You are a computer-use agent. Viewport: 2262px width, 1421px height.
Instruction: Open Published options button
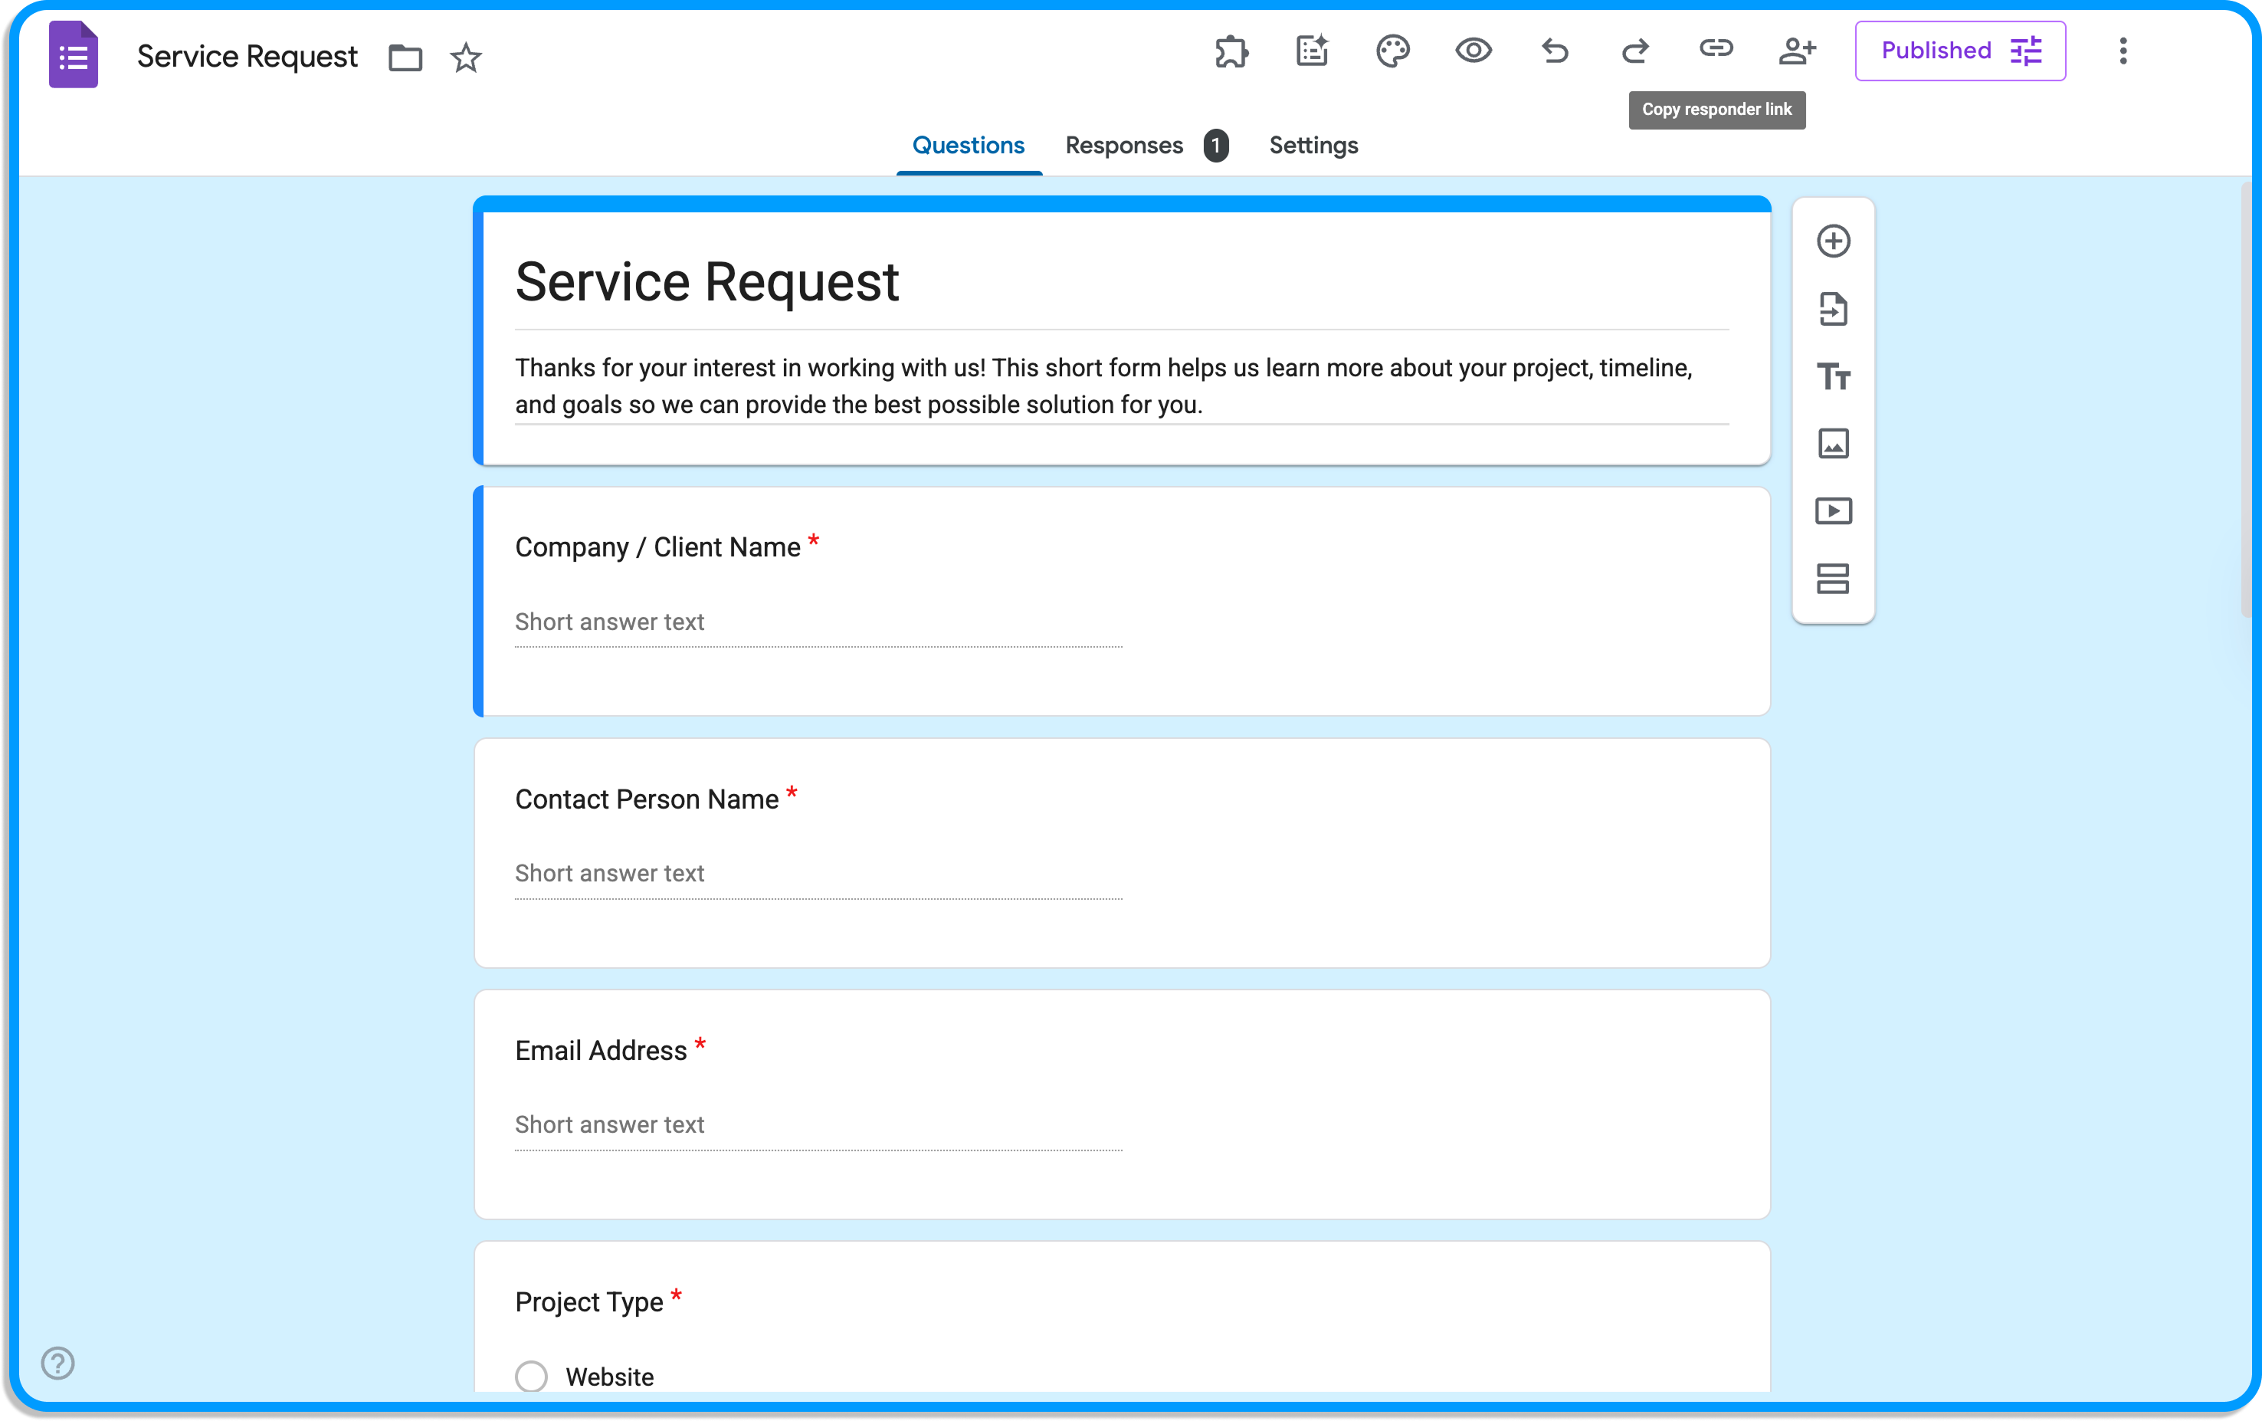(x=1959, y=51)
